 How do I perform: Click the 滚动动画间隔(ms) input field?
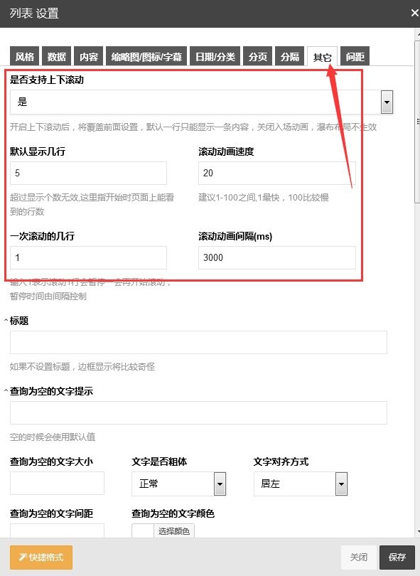pyautogui.click(x=277, y=257)
